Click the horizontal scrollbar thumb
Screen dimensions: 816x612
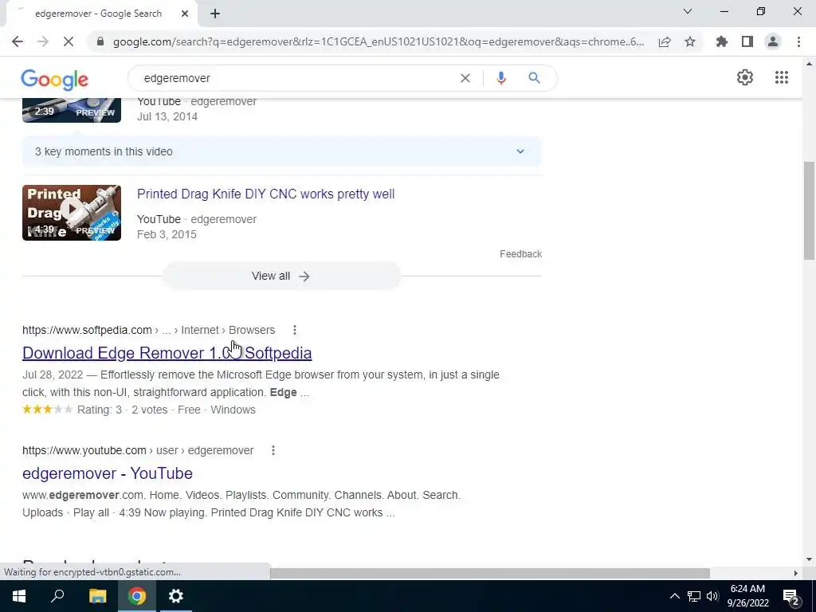(490, 573)
